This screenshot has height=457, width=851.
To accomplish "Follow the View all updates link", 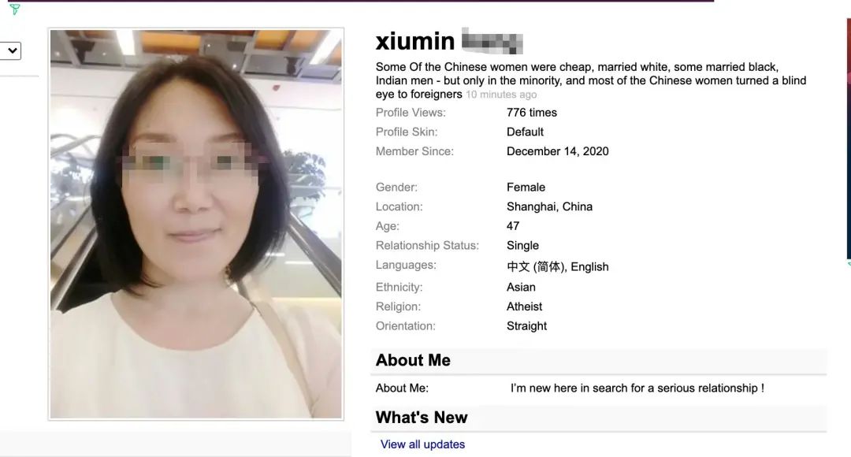I will 422,444.
